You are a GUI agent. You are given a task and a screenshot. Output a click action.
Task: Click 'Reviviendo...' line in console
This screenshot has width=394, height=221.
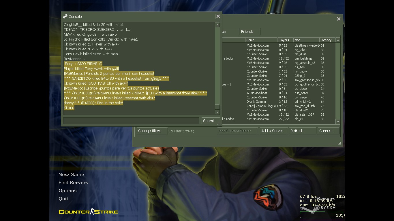pos(74,59)
